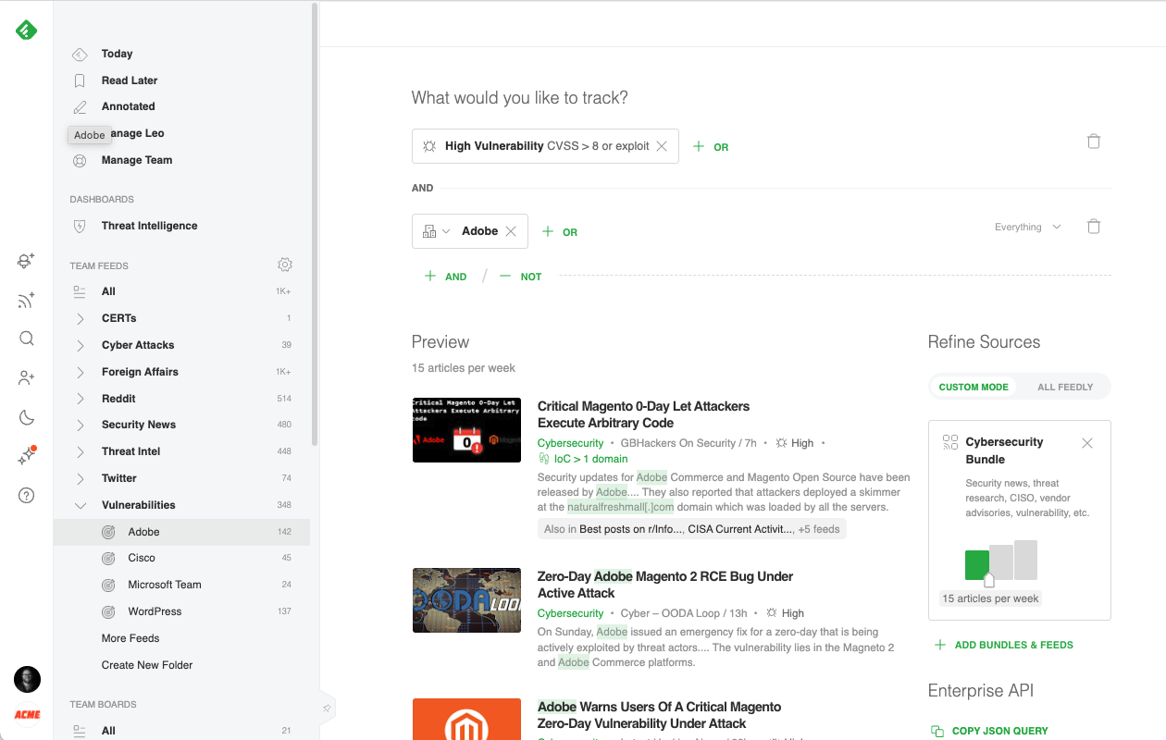
Task: Open the Leo sparkle icon with red dot
Action: pyautogui.click(x=26, y=457)
